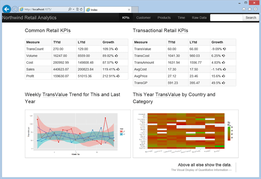The image size is (261, 179).
Task: Click thumbs-up icon in Volume row
Action: point(116,56)
